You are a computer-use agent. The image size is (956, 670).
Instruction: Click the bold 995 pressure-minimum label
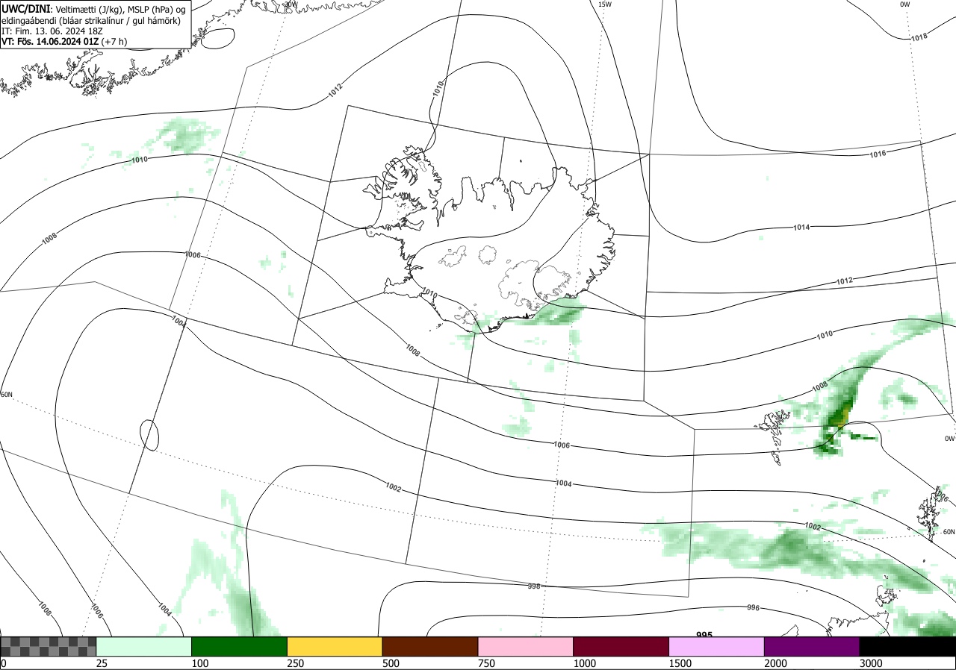tap(704, 635)
